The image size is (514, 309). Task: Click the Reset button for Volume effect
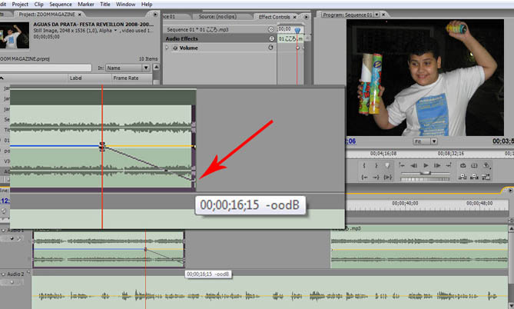(270, 48)
